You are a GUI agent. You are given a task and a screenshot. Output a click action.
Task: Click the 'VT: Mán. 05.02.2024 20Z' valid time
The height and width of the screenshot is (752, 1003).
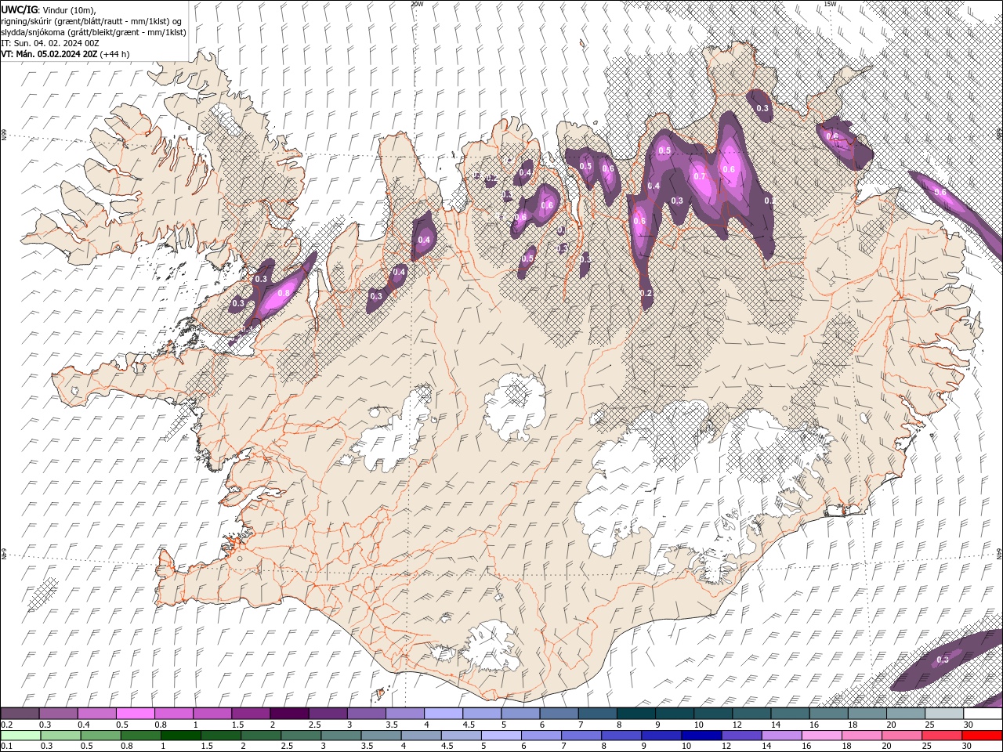tap(50, 54)
